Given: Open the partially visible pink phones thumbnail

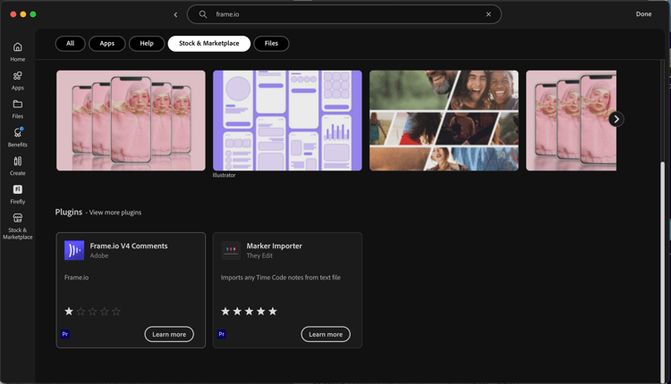Looking at the screenshot, I should click(572, 121).
